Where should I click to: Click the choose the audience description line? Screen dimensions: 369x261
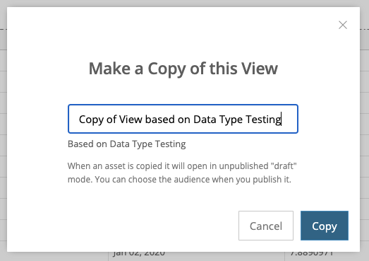pos(179,180)
